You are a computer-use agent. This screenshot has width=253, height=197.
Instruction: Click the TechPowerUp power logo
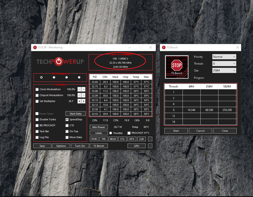click(x=59, y=62)
